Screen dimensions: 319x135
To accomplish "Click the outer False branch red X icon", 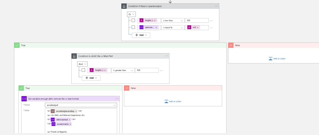I will pos(231,45).
